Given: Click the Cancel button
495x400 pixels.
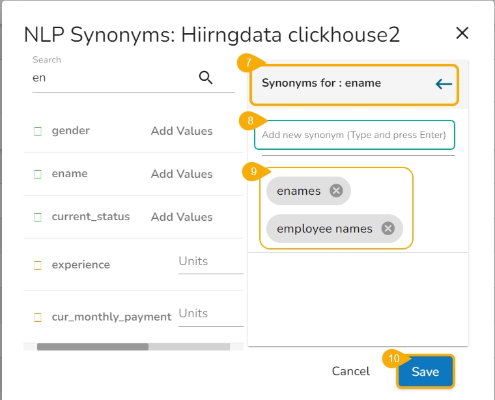Looking at the screenshot, I should click(350, 371).
